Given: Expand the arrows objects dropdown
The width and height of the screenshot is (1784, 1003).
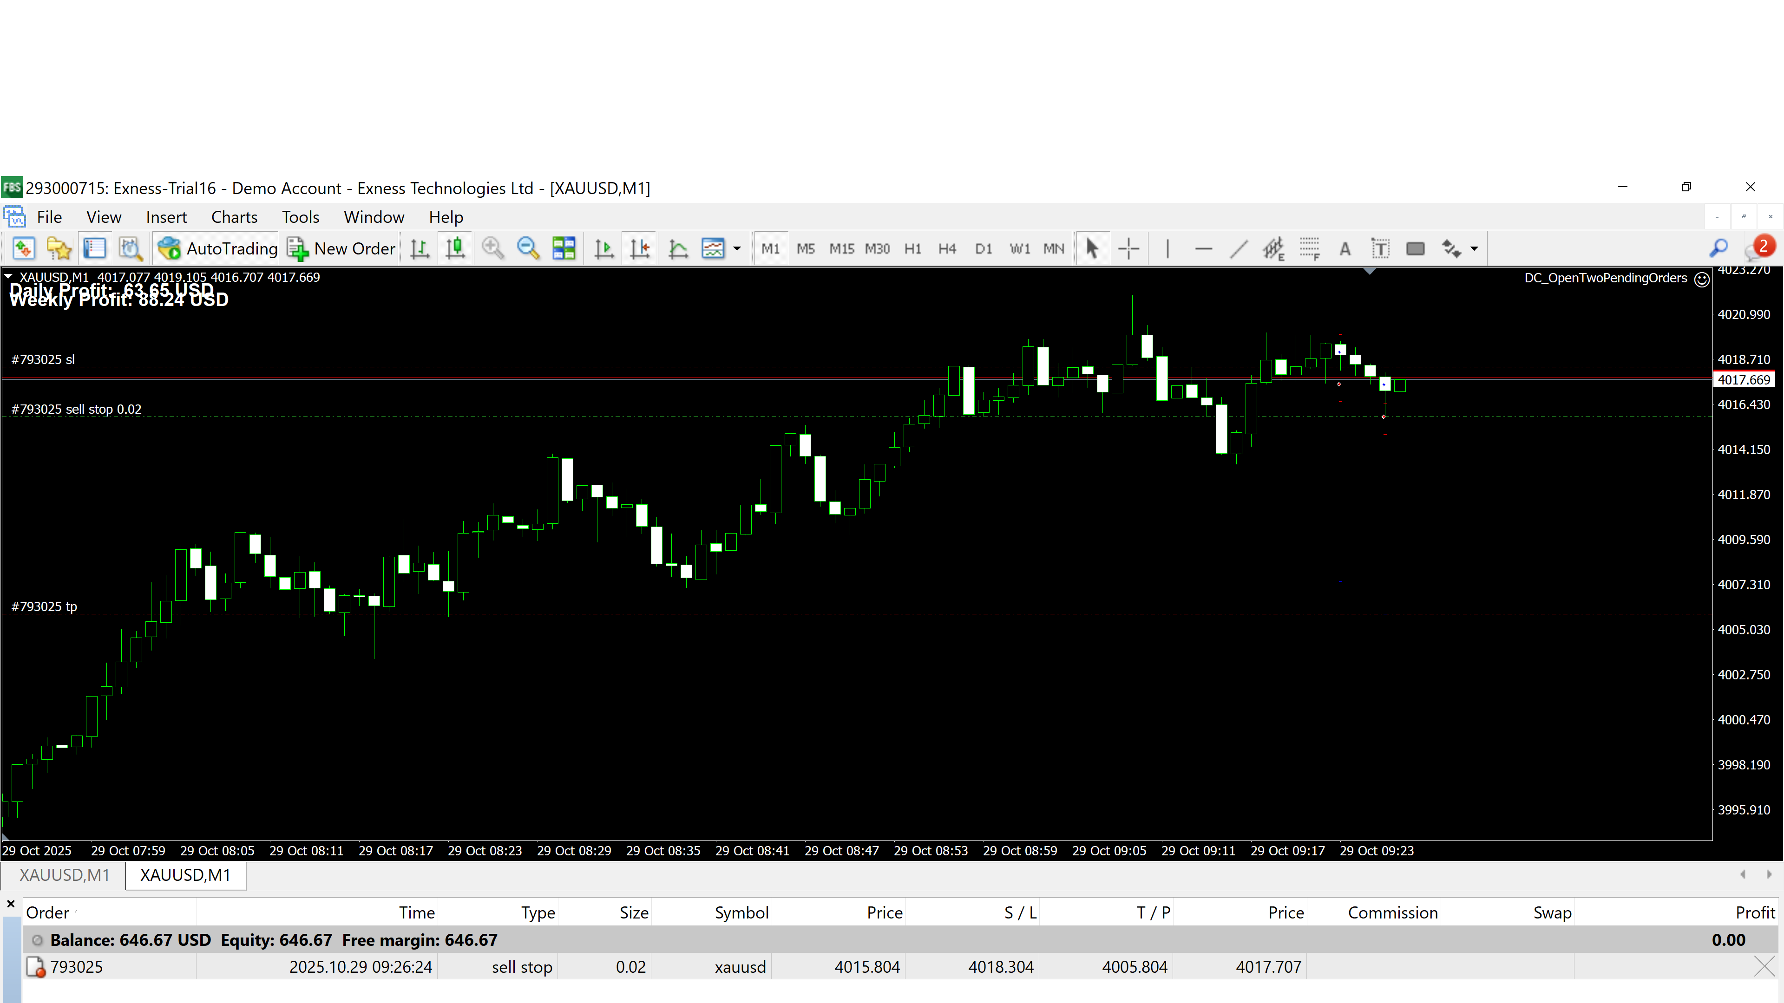Looking at the screenshot, I should tap(1474, 248).
